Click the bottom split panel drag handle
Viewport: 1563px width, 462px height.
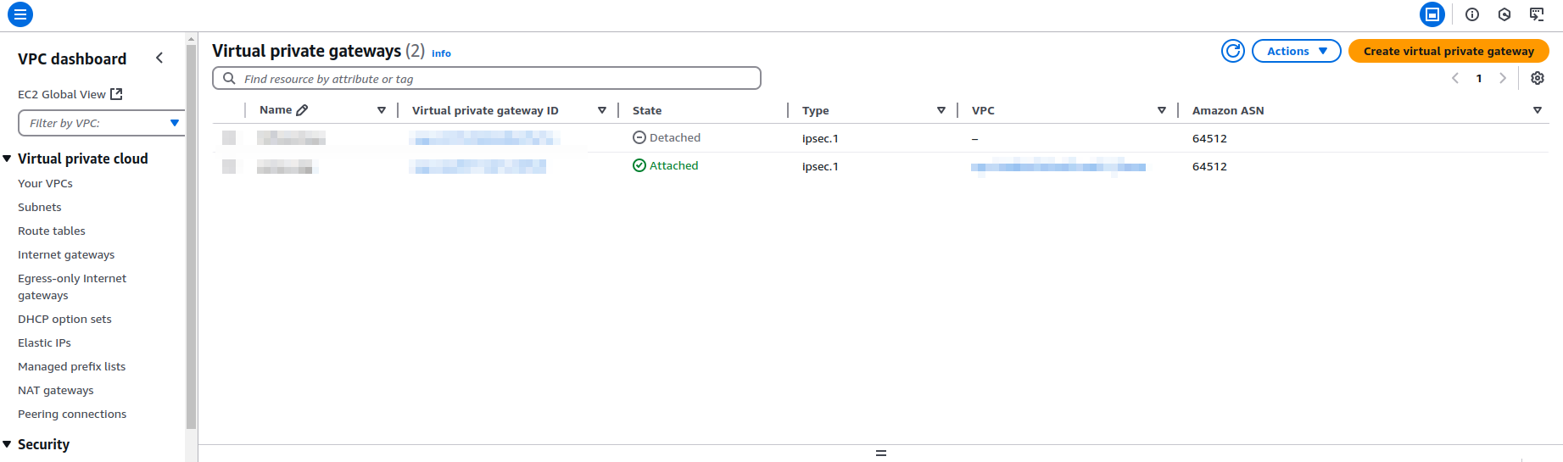(x=881, y=454)
